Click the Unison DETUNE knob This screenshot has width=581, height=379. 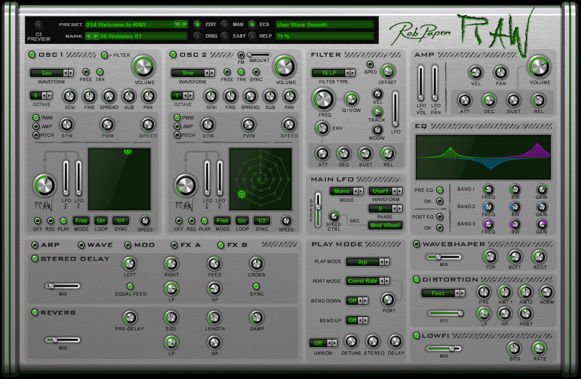(351, 341)
